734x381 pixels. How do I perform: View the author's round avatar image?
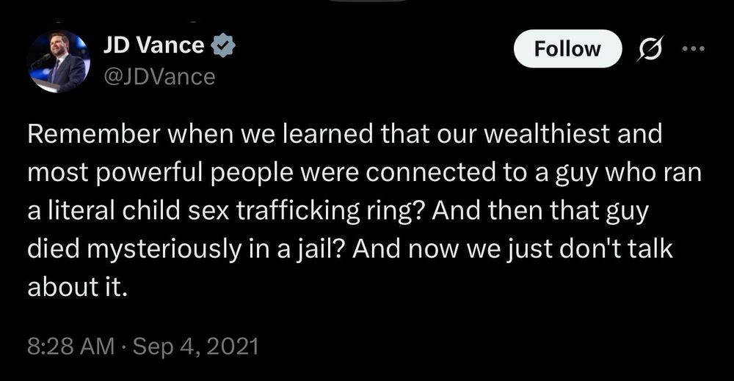coord(58,62)
